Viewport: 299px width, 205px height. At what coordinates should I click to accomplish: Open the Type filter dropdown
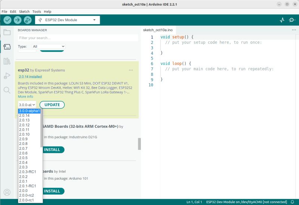[49, 46]
